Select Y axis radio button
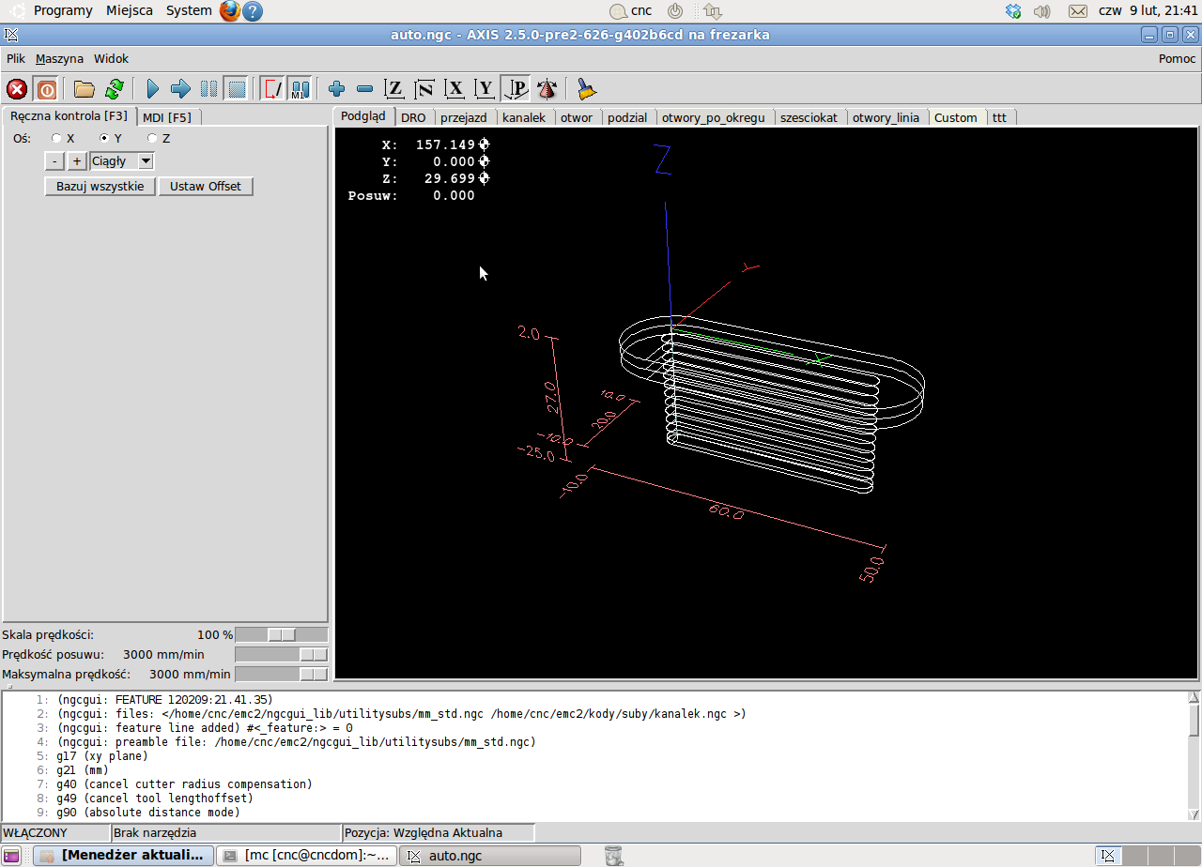 click(105, 138)
